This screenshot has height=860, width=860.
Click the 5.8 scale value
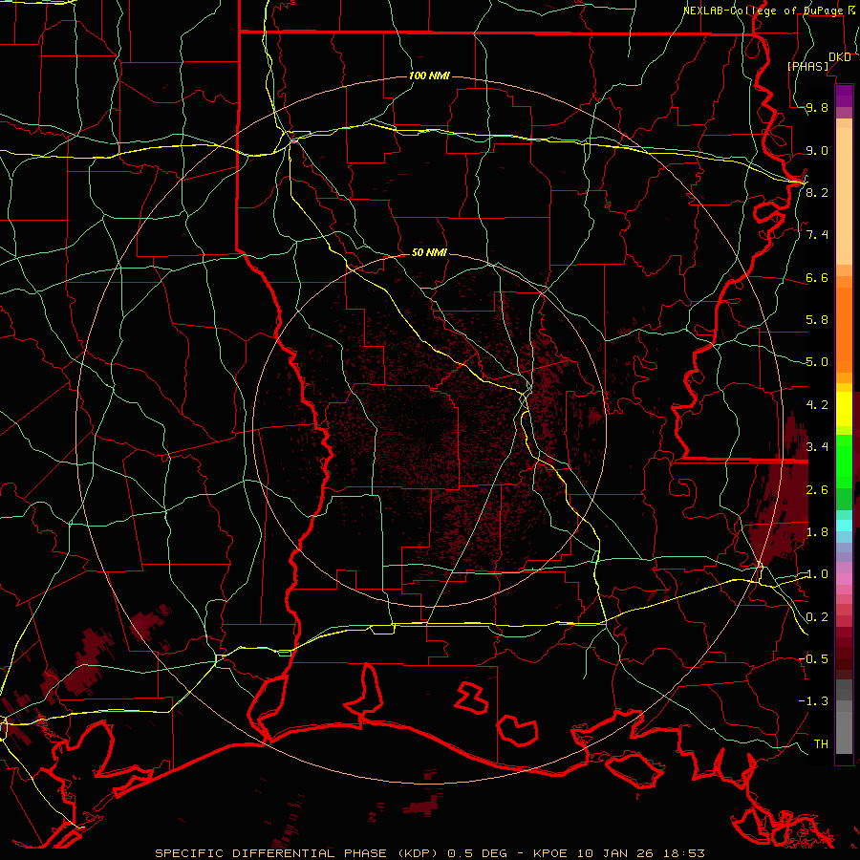817,320
